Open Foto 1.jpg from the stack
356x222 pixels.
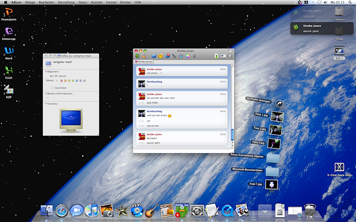click(x=277, y=116)
